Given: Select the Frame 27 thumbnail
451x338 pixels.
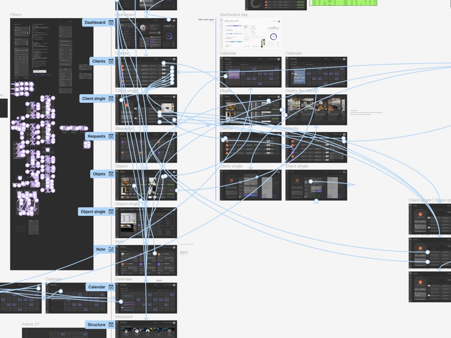Looking at the screenshot, I should click(x=64, y=333).
